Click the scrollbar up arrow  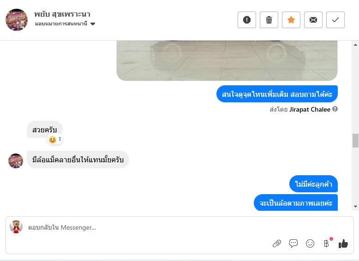point(355,45)
